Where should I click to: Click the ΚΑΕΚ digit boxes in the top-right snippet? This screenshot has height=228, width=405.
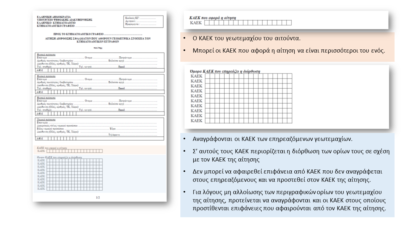(248, 23)
